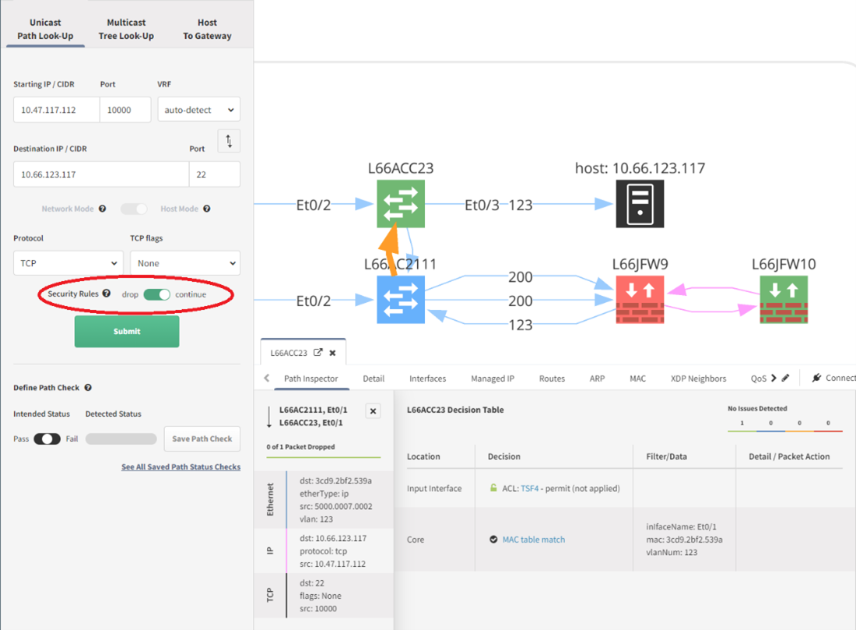Select the L66ACC23 switch icon in topology
The image size is (856, 630).
(x=400, y=204)
